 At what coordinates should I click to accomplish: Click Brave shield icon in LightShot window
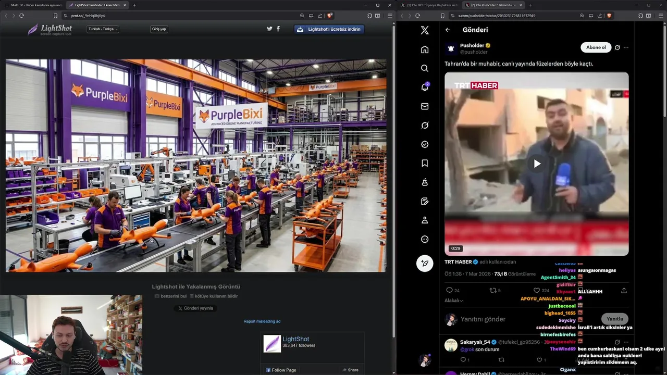330,16
